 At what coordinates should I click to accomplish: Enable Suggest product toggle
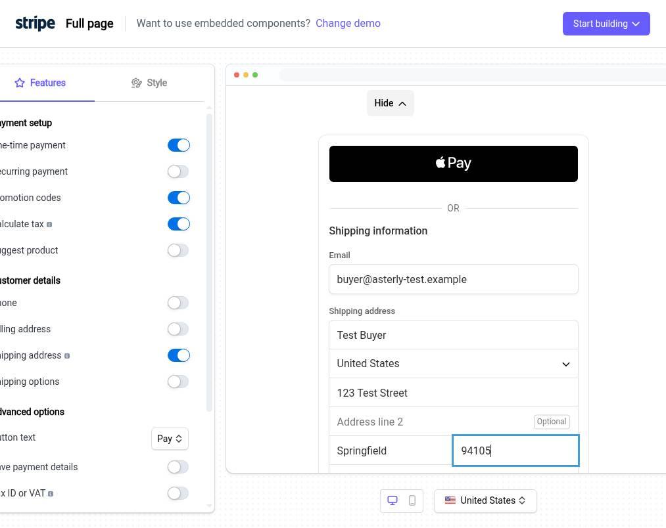178,250
